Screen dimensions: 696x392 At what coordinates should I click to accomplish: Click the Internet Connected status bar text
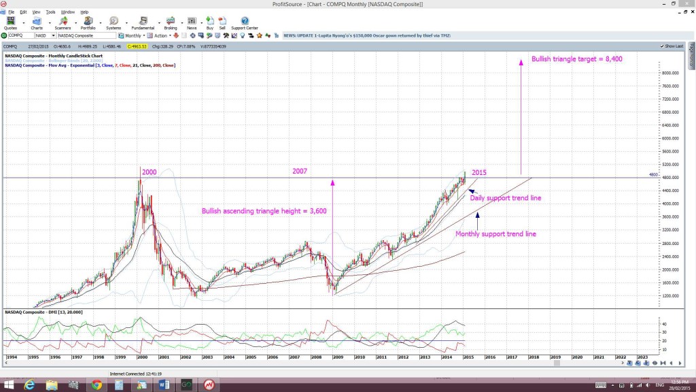[136, 374]
